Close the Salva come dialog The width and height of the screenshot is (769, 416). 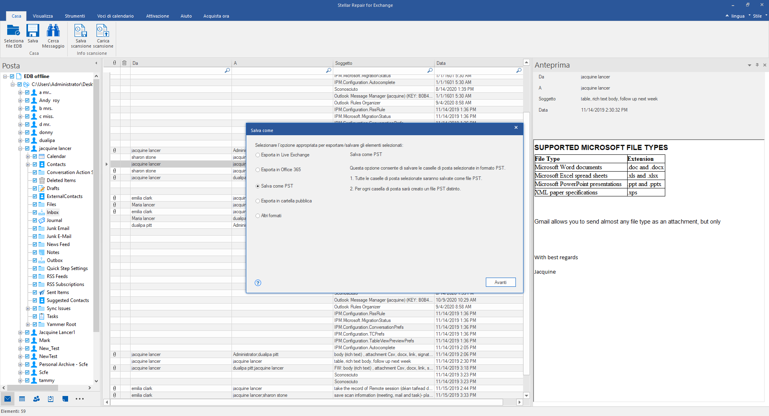[516, 128]
